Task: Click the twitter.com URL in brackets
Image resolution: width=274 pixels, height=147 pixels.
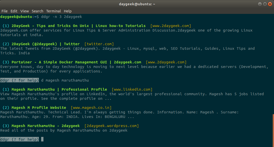Action: (99, 44)
